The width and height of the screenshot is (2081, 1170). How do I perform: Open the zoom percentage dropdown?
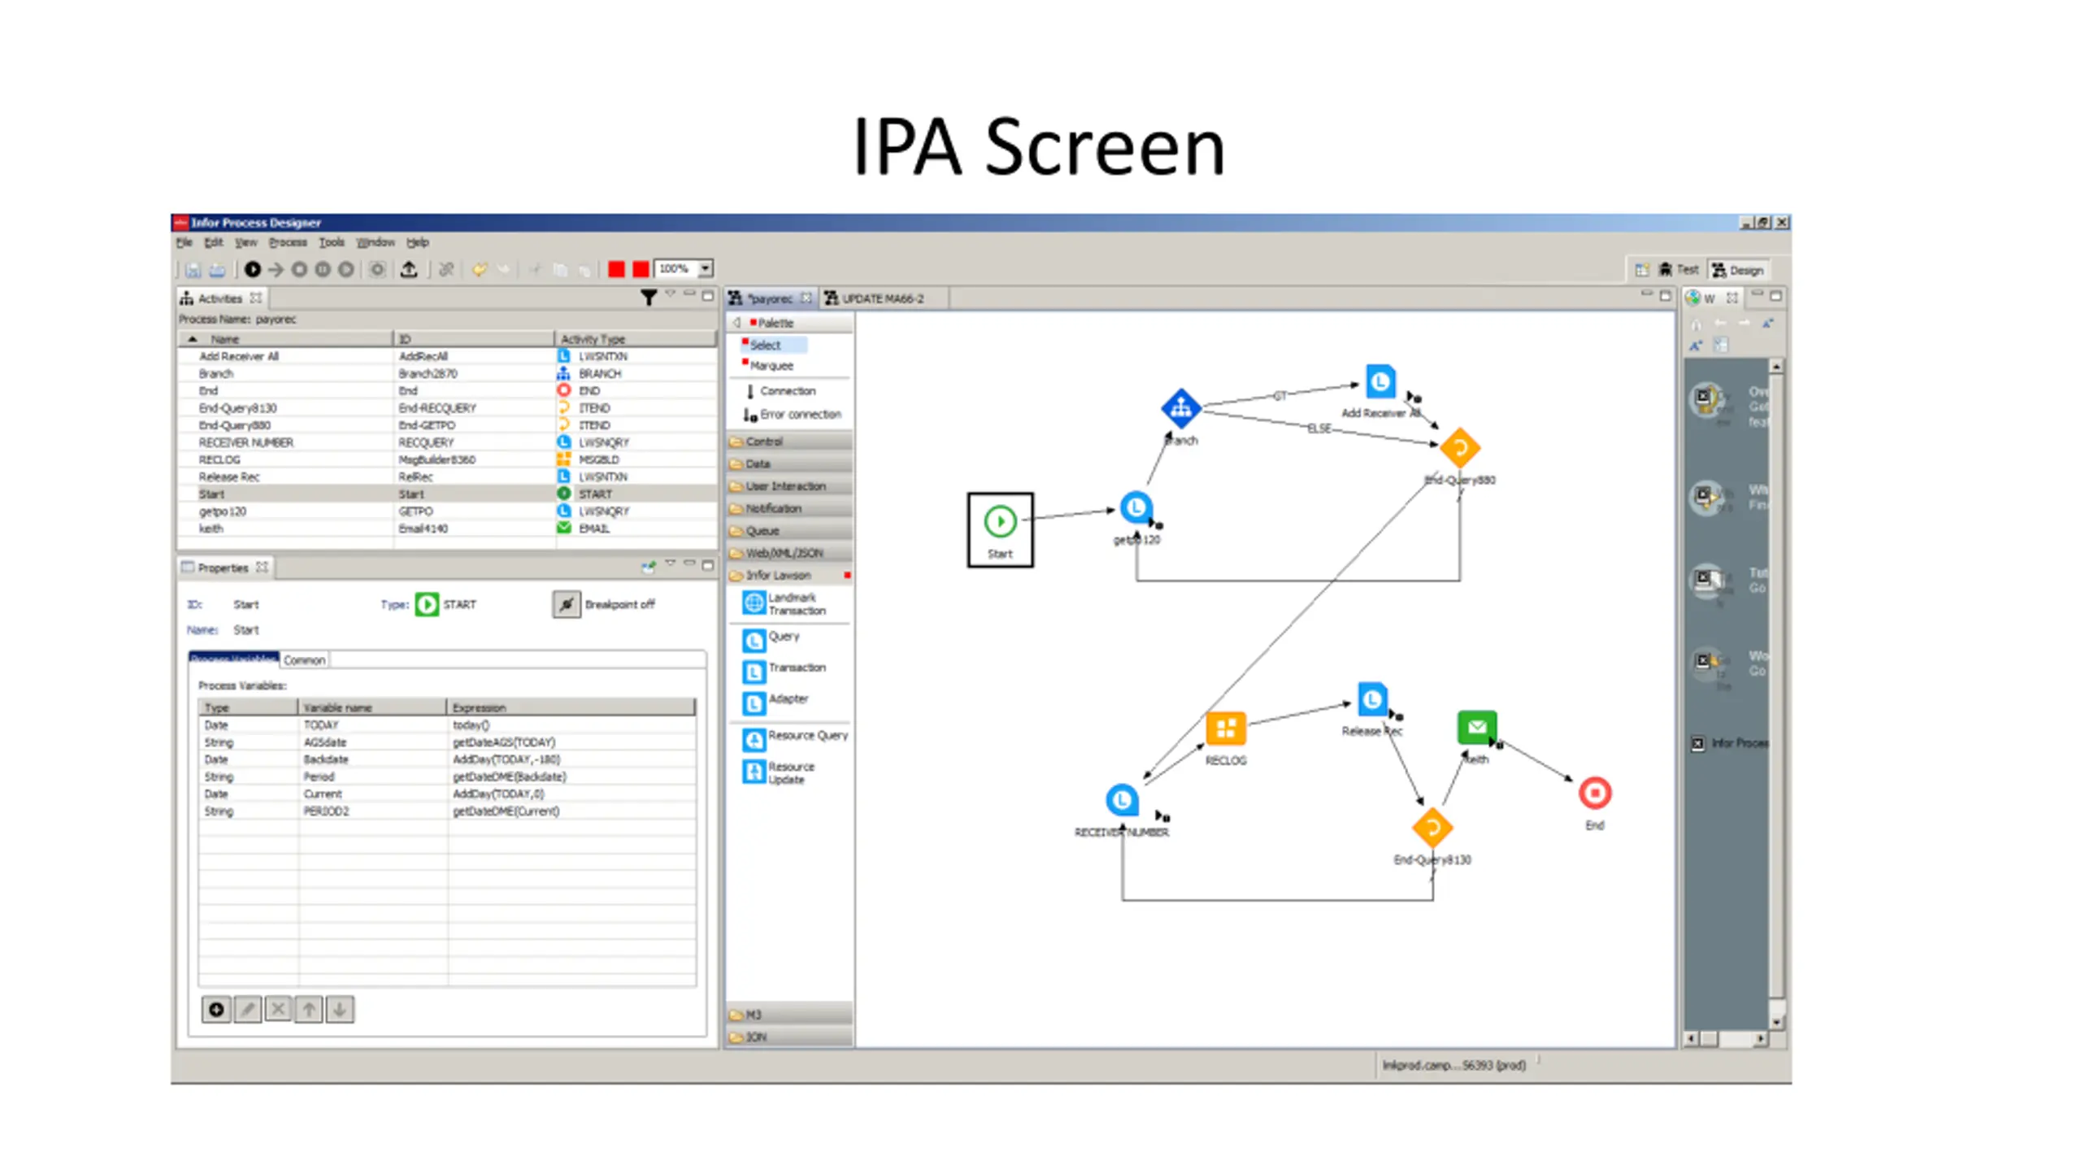coord(705,268)
